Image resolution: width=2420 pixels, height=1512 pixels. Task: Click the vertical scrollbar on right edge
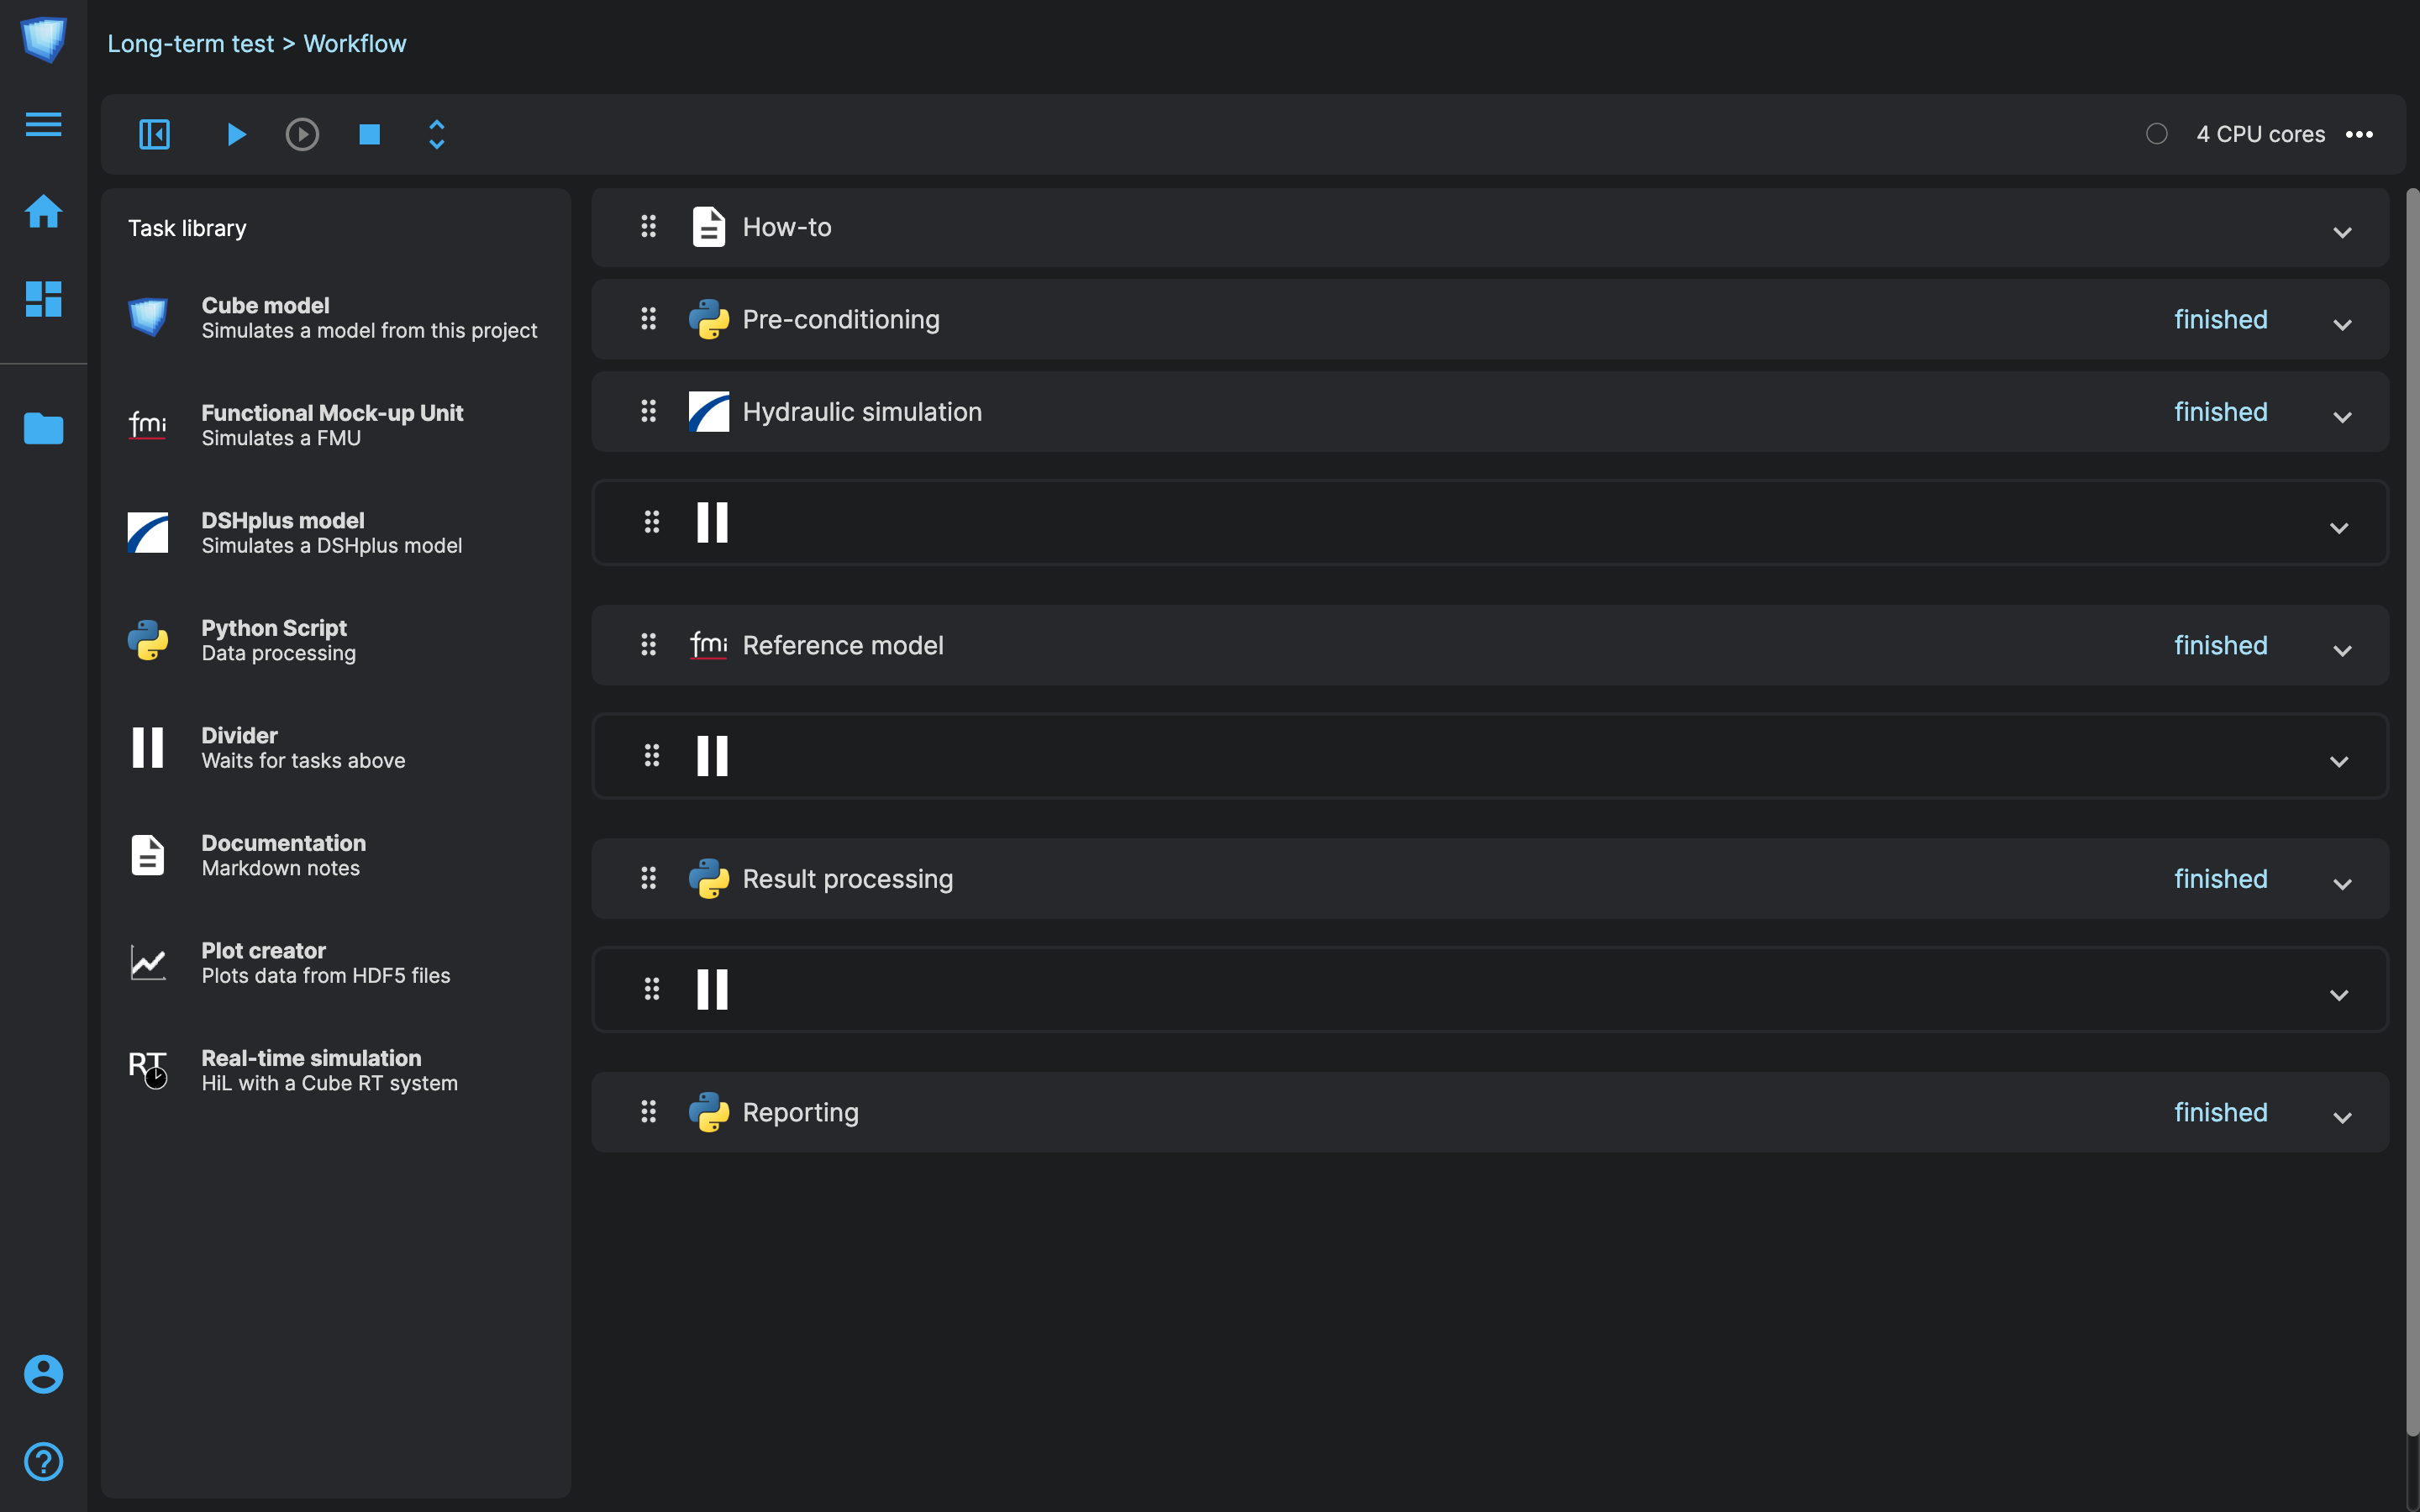(x=2411, y=800)
